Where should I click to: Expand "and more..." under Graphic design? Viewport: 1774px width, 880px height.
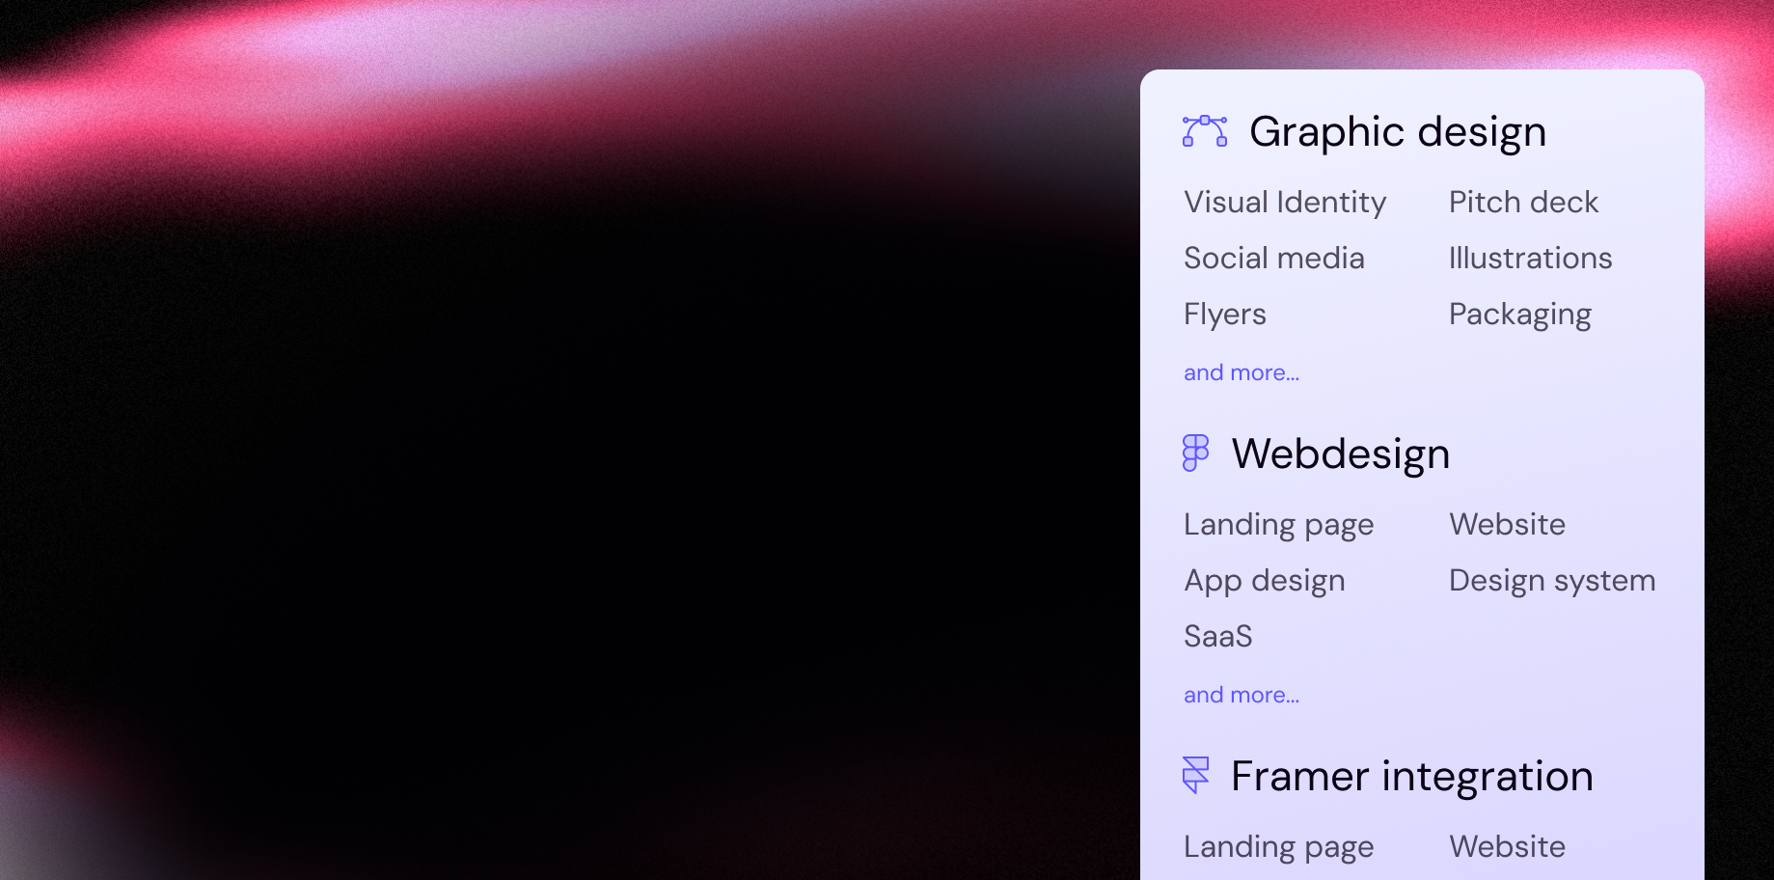tap(1241, 373)
